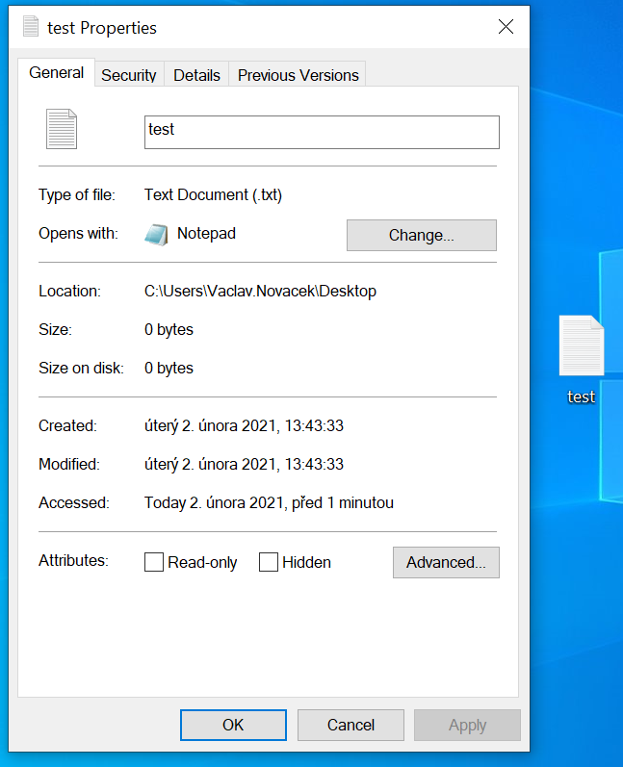This screenshot has width=623, height=767.
Task: Switch to the Details tab
Action: coord(196,75)
